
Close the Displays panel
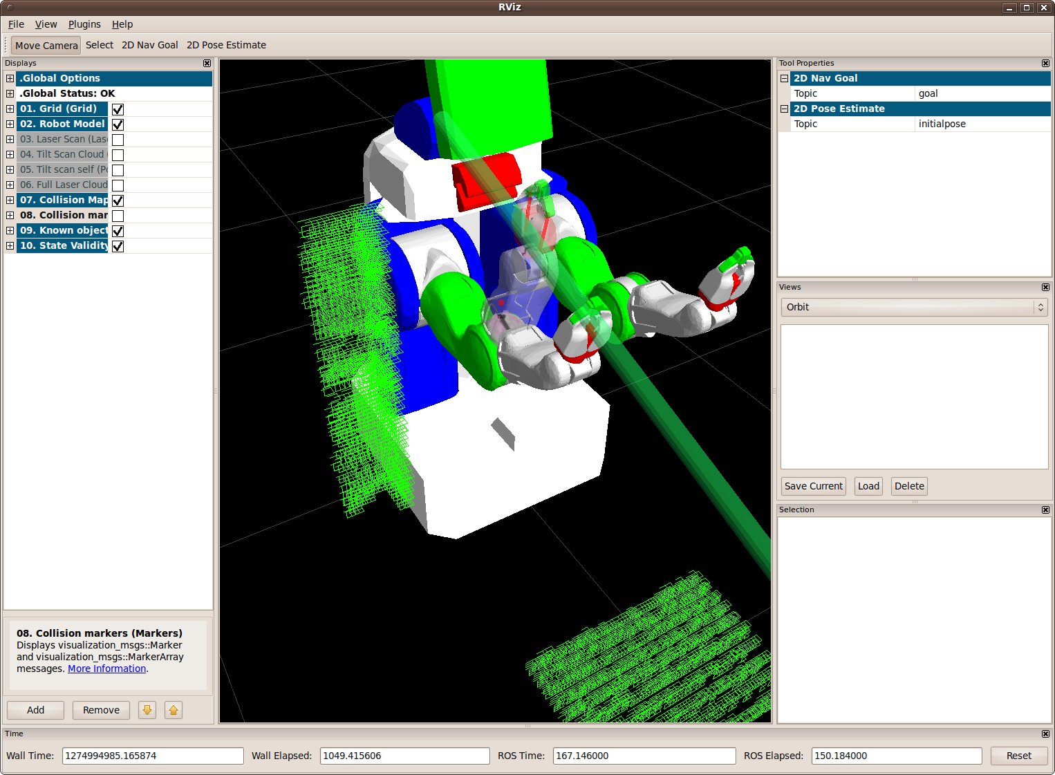207,63
